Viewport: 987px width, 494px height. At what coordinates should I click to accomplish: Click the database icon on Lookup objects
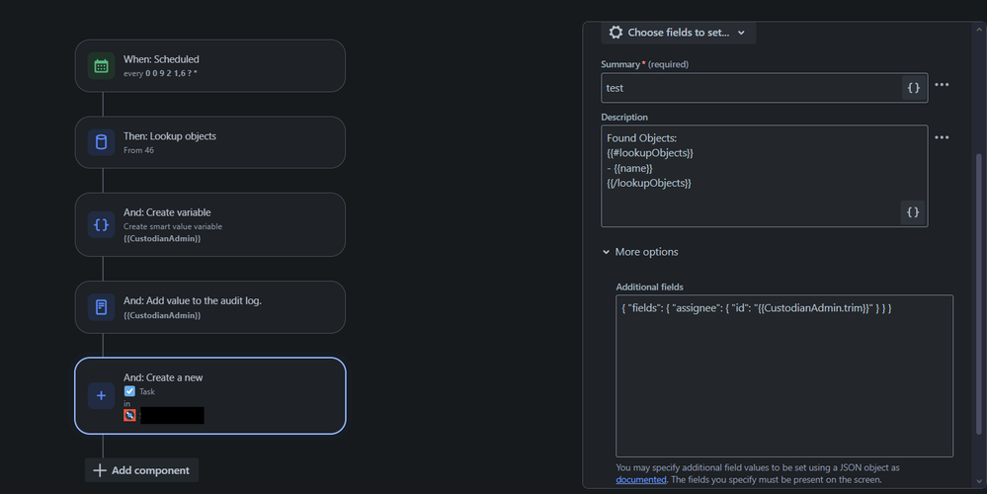[102, 142]
